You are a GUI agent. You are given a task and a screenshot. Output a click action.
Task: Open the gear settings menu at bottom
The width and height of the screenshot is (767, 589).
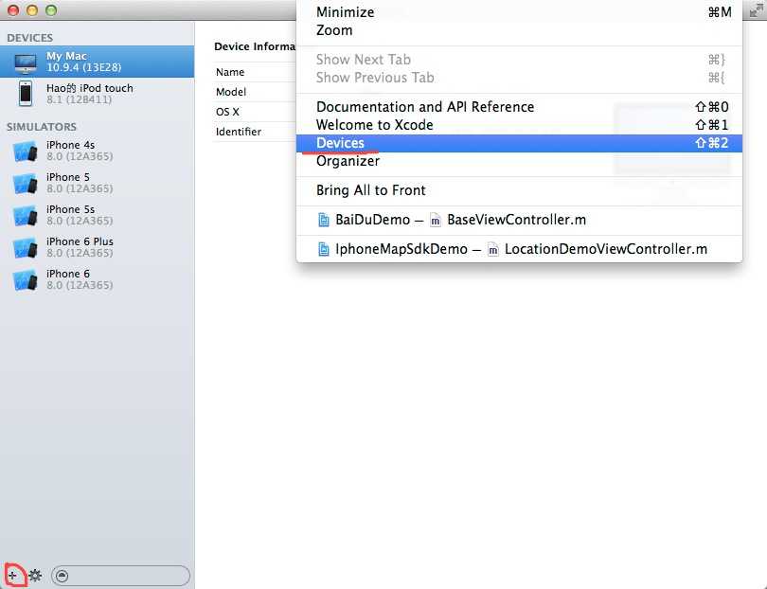pos(35,576)
